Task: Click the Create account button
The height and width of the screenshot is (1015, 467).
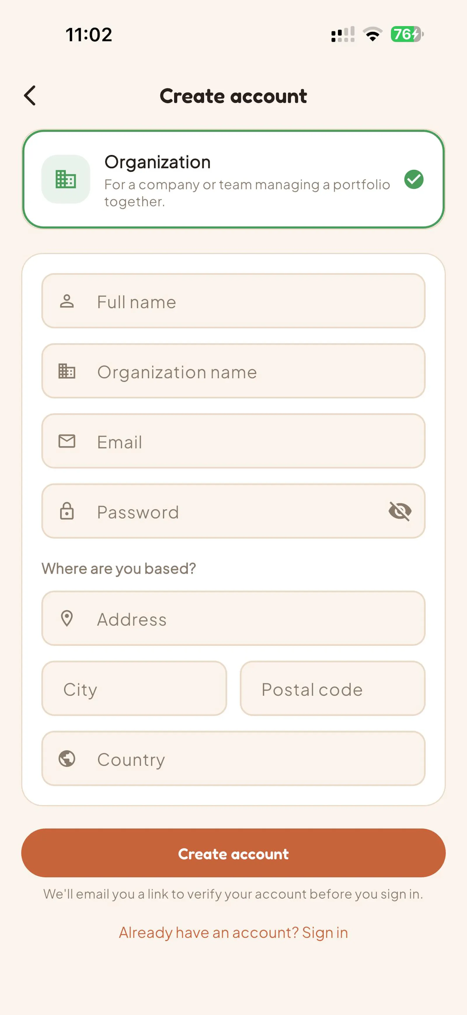Action: coord(233,853)
